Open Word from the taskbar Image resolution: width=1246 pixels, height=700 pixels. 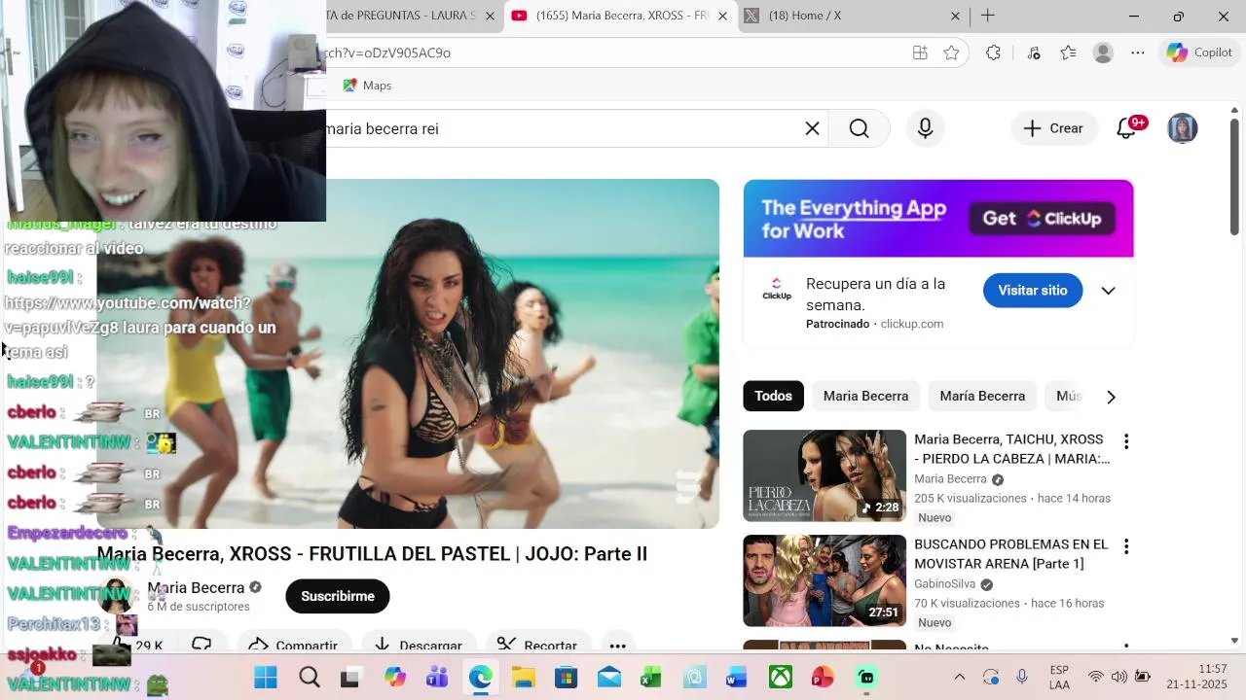point(737,677)
